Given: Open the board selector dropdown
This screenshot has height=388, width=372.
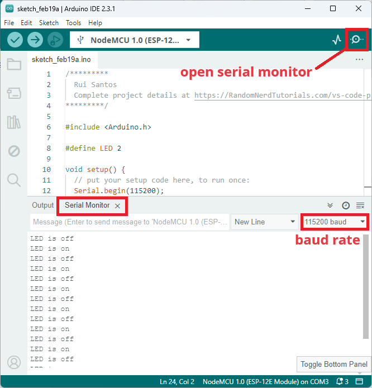Looking at the screenshot, I should 135,40.
